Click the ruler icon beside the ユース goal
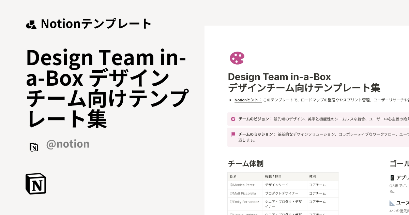 (x=392, y=202)
